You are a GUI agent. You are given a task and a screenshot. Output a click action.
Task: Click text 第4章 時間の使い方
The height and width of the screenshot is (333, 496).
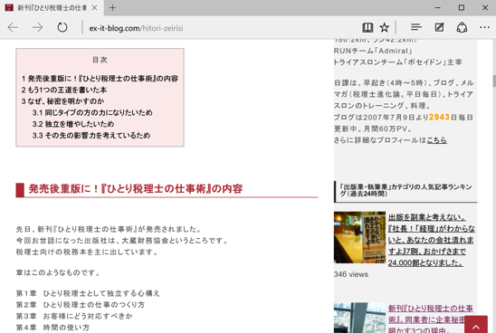(52, 328)
